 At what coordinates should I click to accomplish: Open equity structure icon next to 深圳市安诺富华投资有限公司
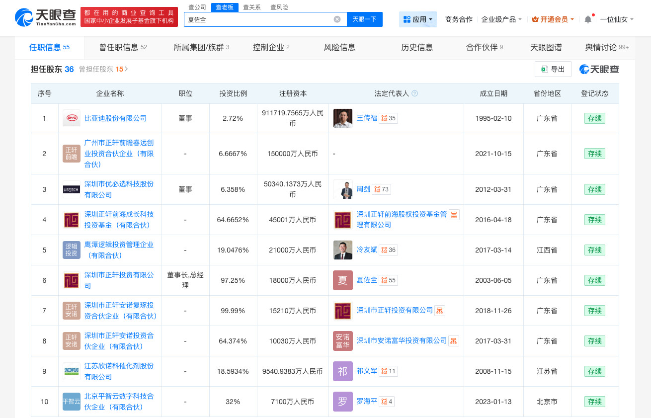[x=454, y=341]
